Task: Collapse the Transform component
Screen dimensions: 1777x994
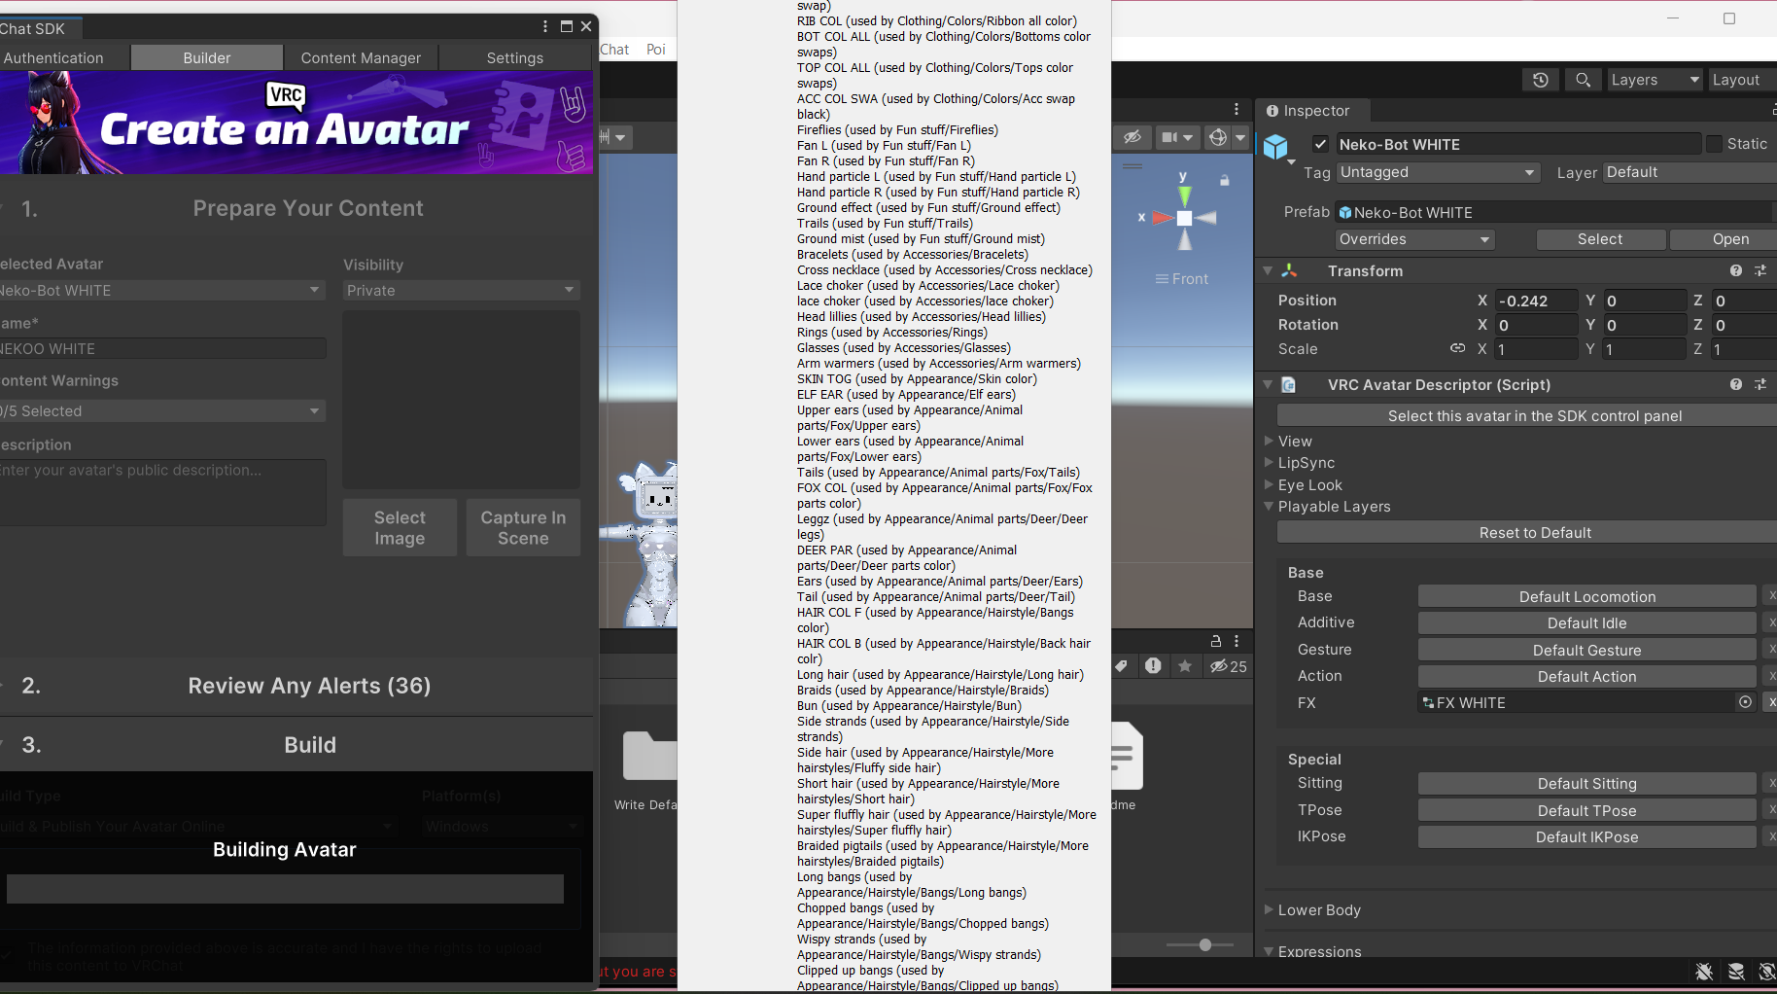Action: (x=1268, y=271)
